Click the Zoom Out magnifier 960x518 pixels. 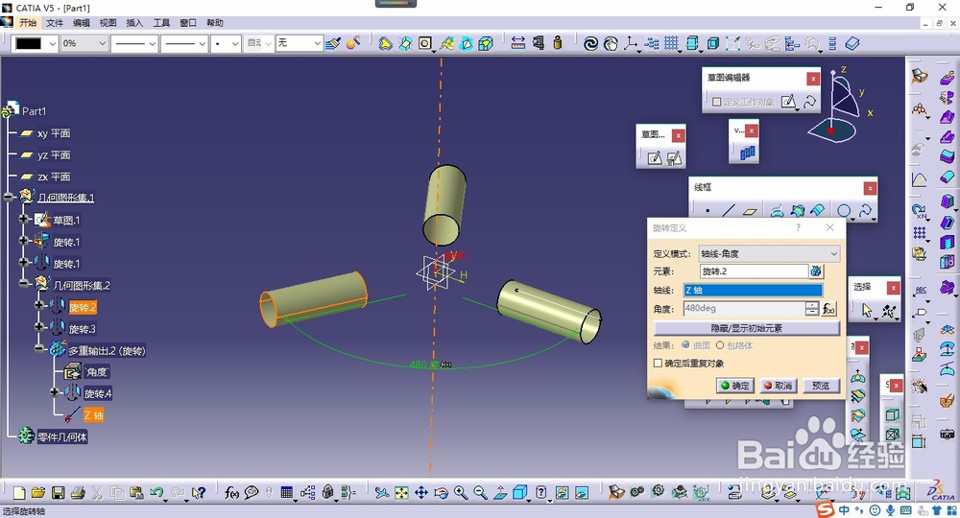coord(480,492)
